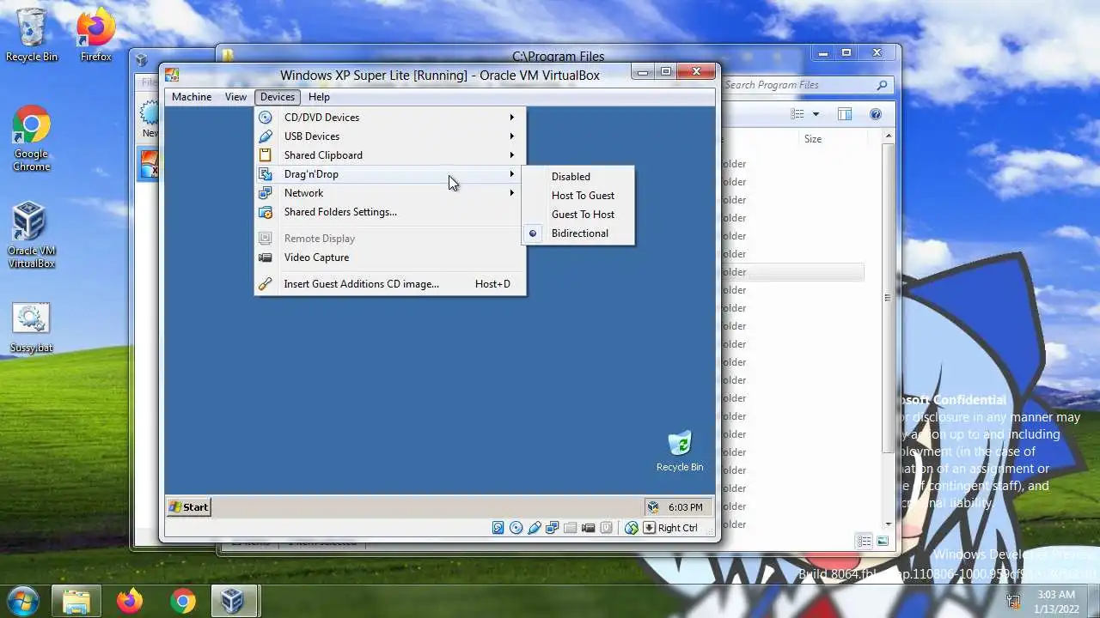This screenshot has height=618, width=1100.
Task: Click the video capture indicator in VM status bar
Action: pyautogui.click(x=588, y=528)
